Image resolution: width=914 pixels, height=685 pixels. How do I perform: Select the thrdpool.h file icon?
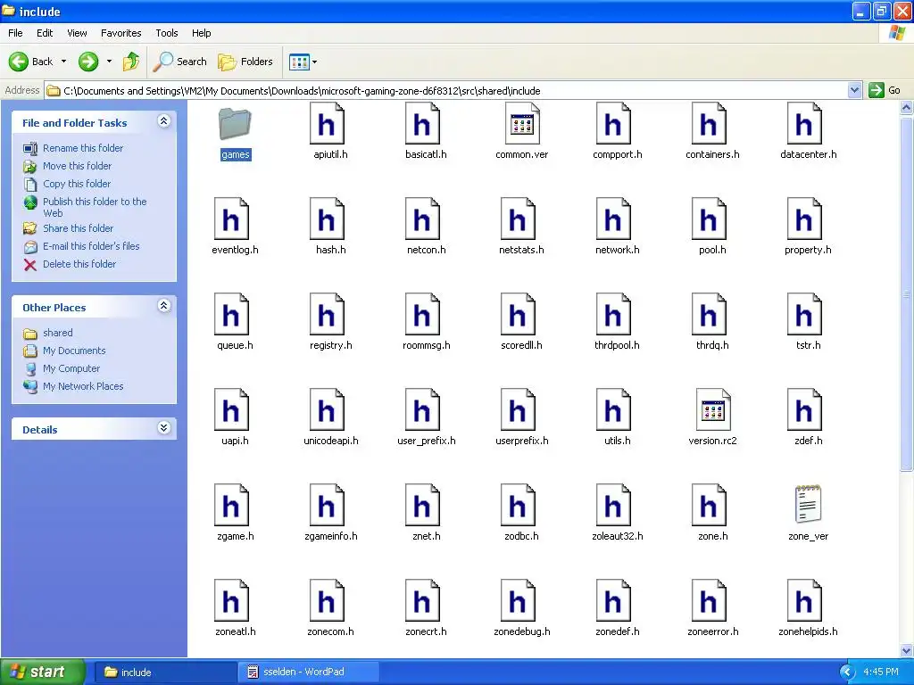[x=614, y=315]
